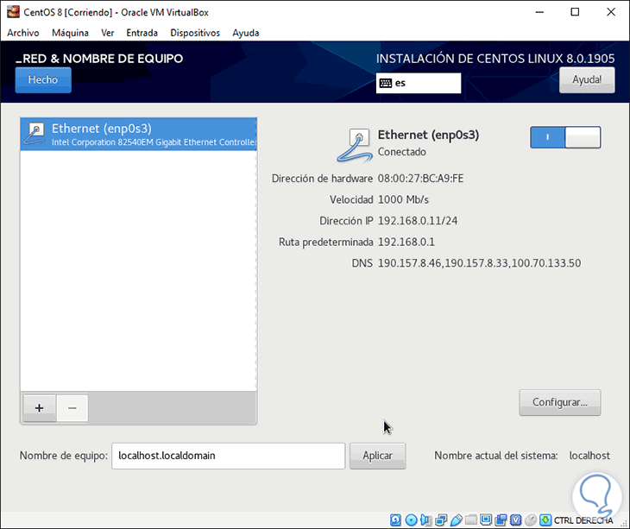Click the display status icon

coord(486,520)
